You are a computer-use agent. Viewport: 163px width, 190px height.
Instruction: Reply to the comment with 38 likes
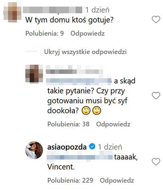click(113, 124)
